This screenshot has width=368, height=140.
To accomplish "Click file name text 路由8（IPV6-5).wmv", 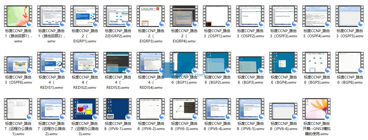I will point(251,126).
